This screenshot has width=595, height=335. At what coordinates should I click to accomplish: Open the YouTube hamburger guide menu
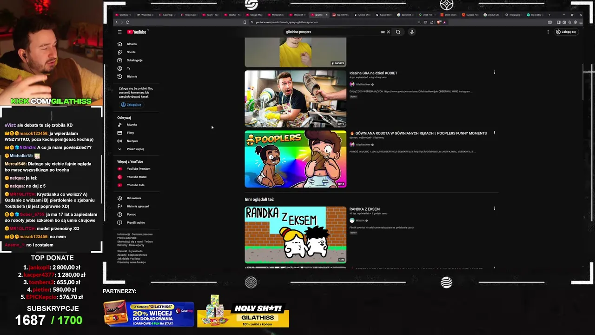click(119, 32)
